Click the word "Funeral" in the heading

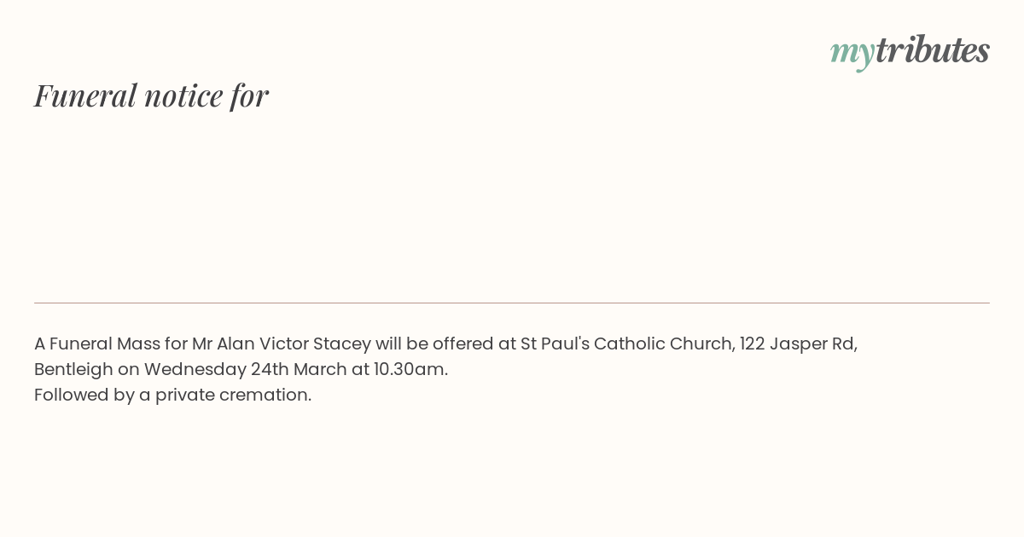84,95
